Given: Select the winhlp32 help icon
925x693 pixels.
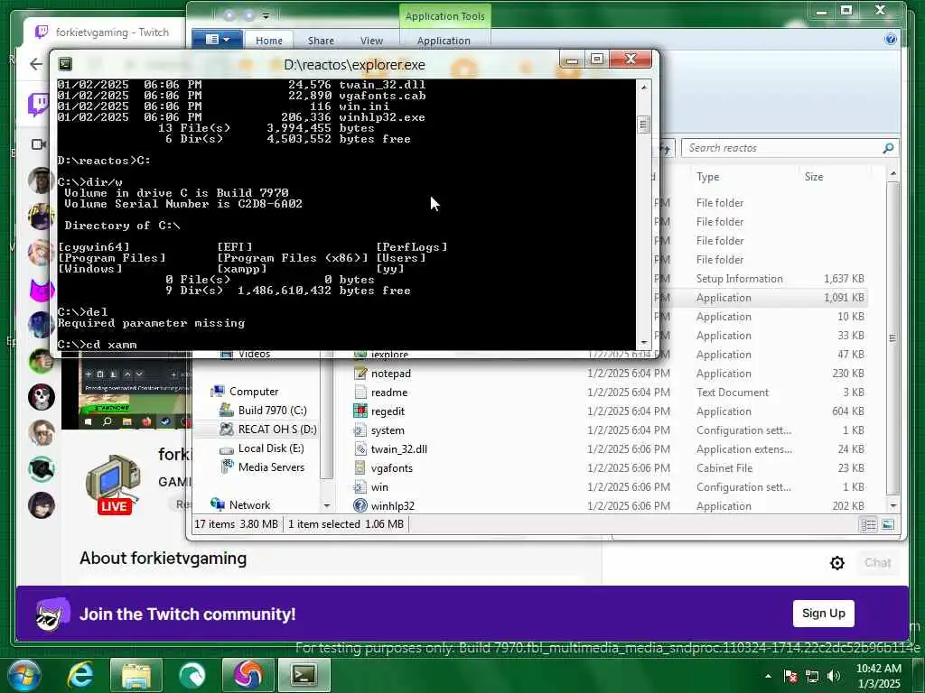Looking at the screenshot, I should 360,505.
